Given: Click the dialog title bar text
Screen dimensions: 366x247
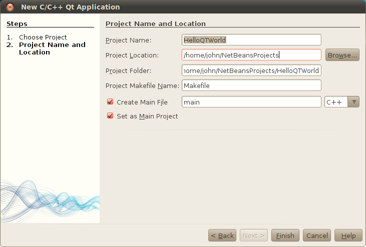Looking at the screenshot, I should click(70, 7).
